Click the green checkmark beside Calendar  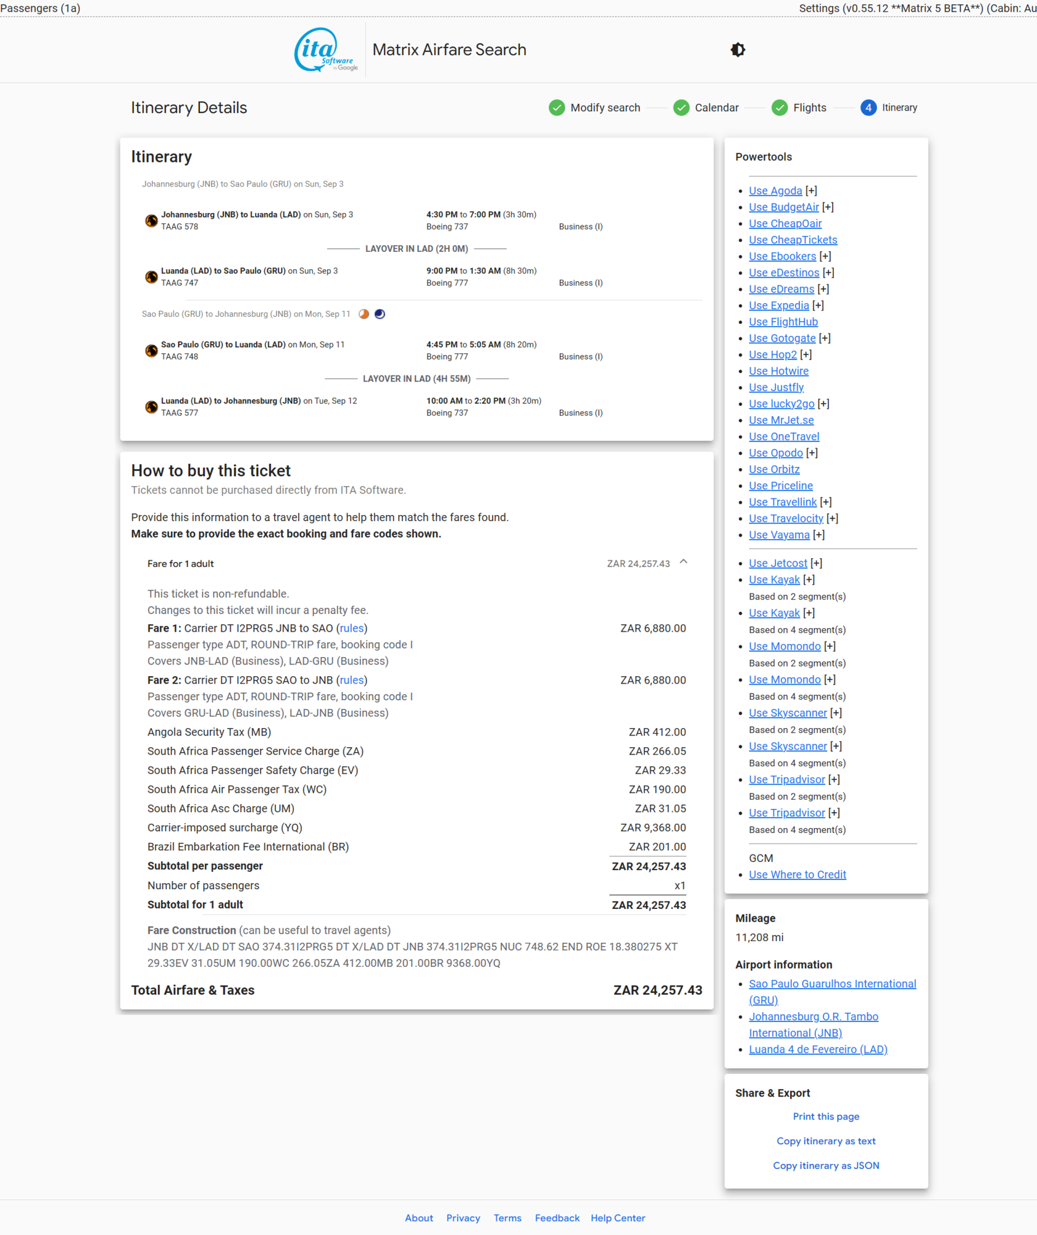[681, 108]
